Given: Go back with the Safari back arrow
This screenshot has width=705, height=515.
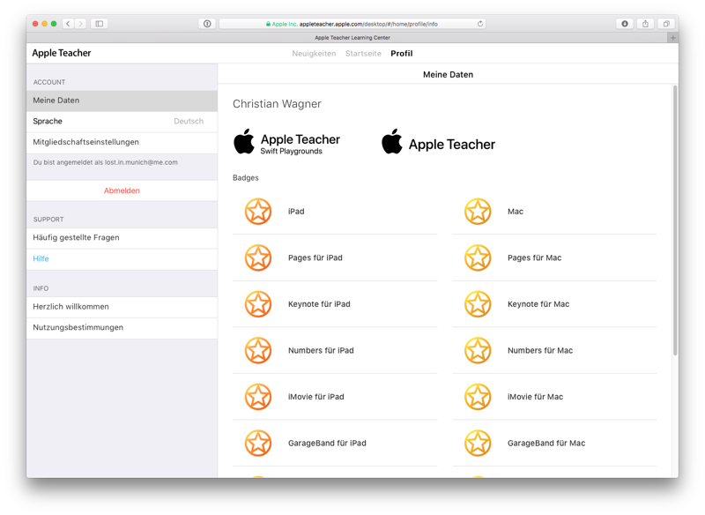Looking at the screenshot, I should click(68, 24).
